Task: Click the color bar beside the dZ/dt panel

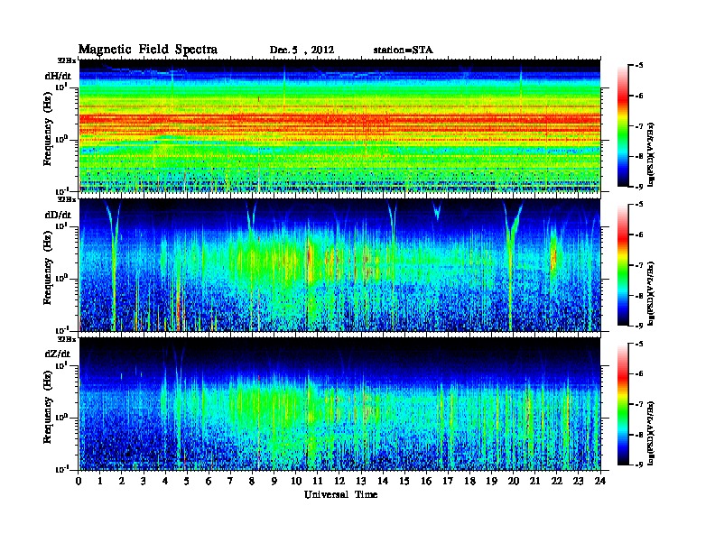Action: tap(622, 404)
